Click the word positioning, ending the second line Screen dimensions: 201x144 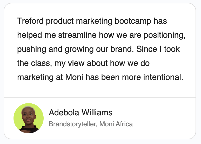click(x=164, y=35)
